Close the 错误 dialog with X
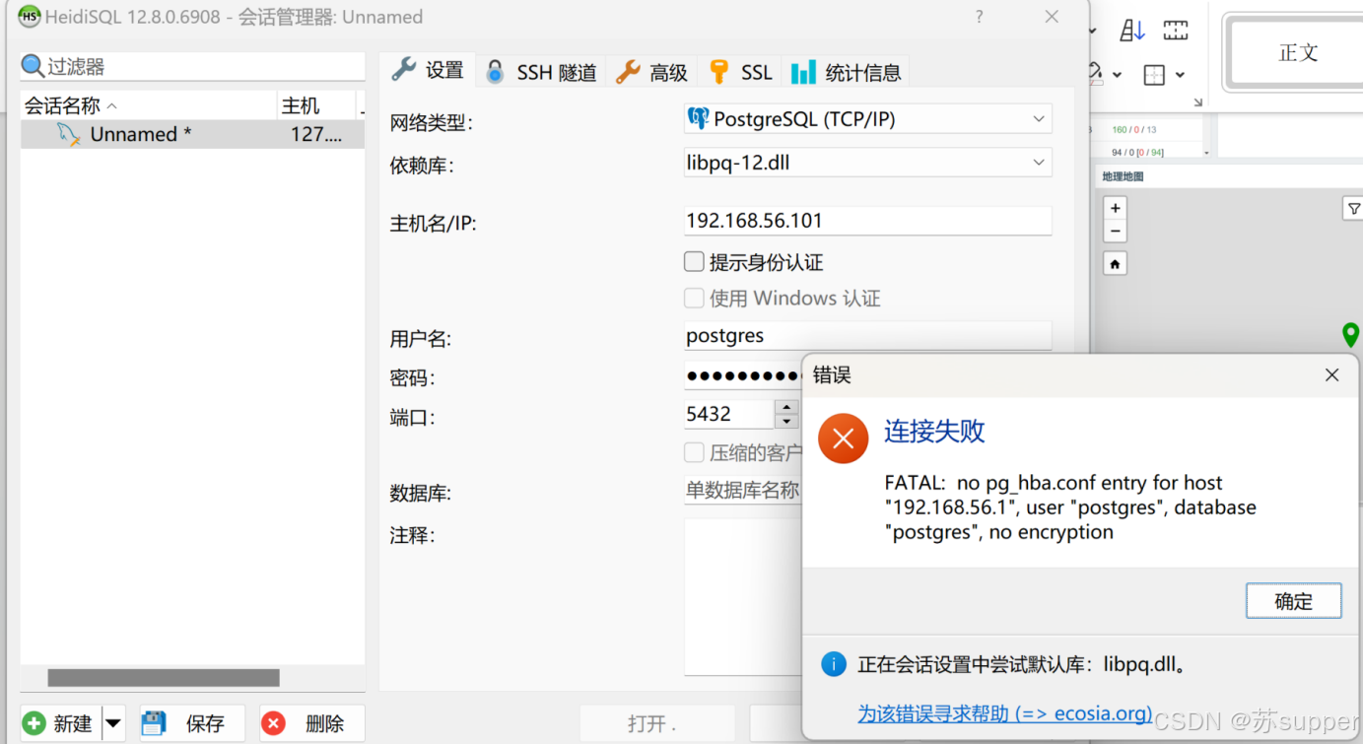The image size is (1363, 744). (1331, 374)
